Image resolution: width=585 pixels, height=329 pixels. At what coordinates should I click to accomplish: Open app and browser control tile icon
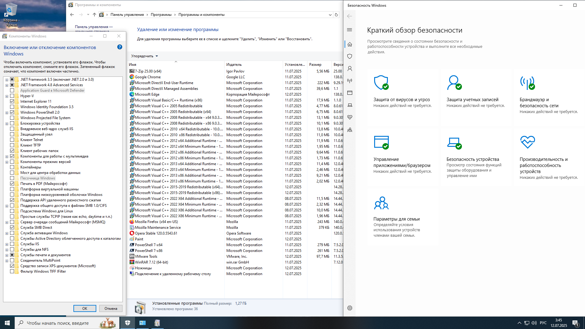pyautogui.click(x=381, y=142)
